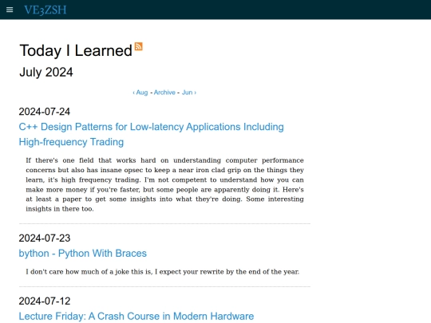The width and height of the screenshot is (431, 323).
Task: Open Lecture Friday Crash Course in Modern Hardware link
Action: coord(136,316)
